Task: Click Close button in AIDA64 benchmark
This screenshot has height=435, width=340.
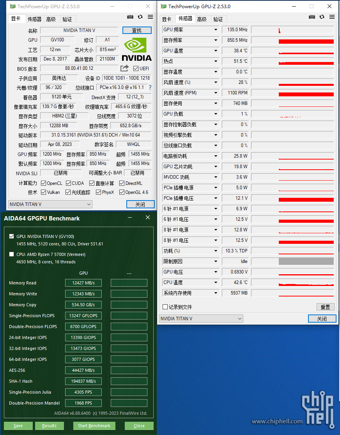Action: tap(139, 426)
